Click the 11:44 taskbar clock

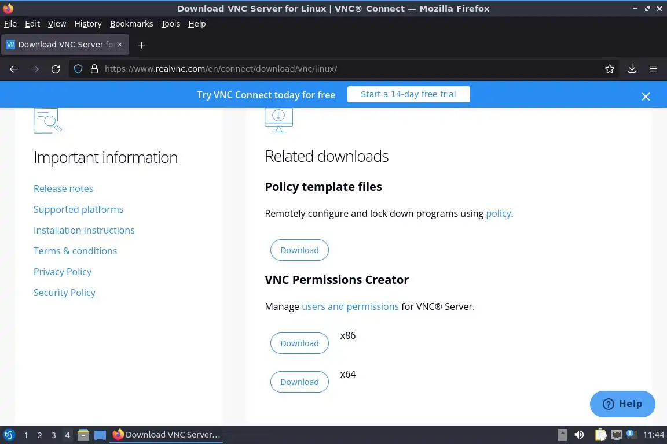[653, 435]
